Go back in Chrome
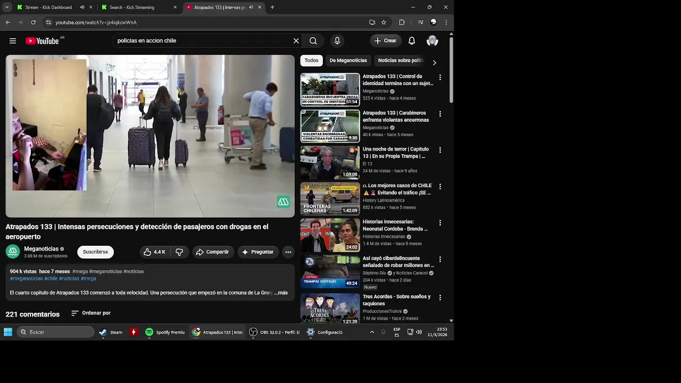The height and width of the screenshot is (383, 681). (8, 22)
